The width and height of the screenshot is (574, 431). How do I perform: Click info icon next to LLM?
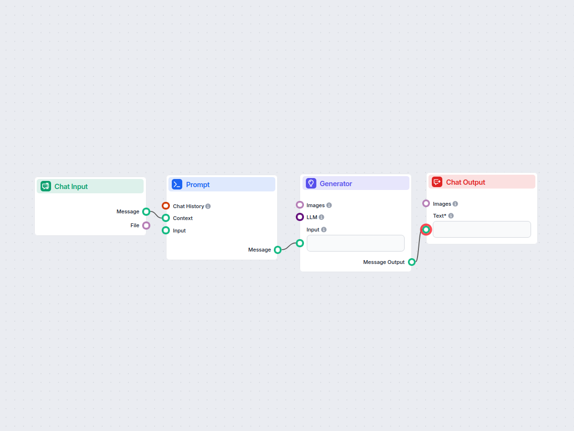[x=322, y=217]
